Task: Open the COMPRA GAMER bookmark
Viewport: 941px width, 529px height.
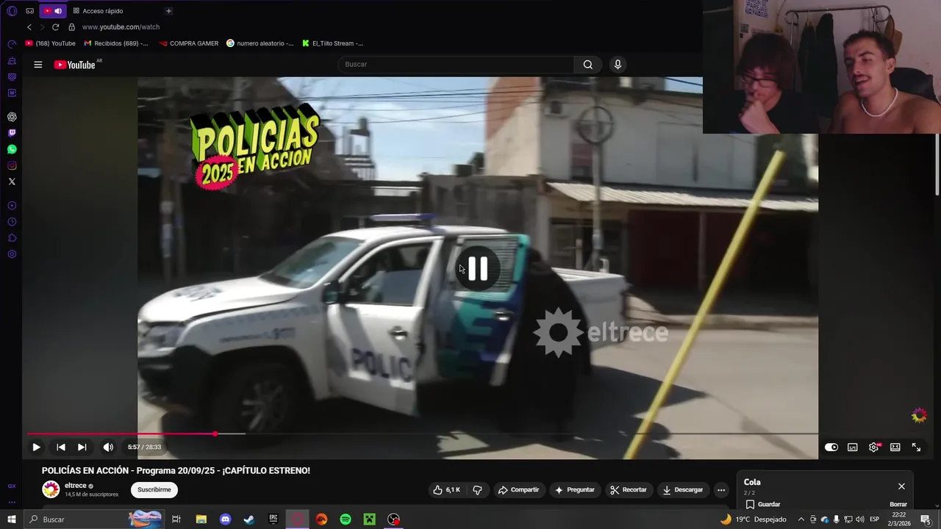Action: [189, 43]
